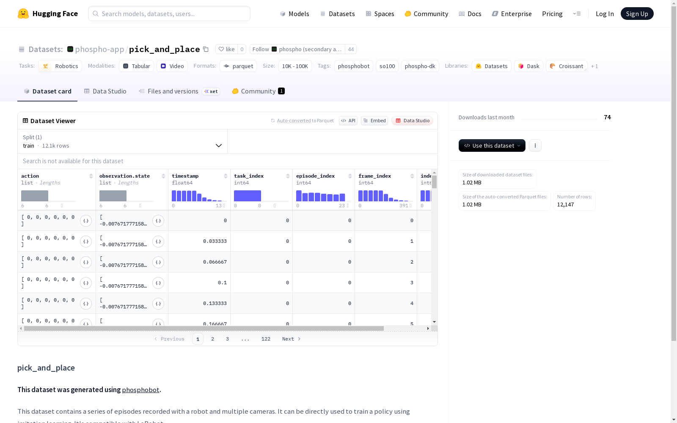Expand observation.state cell in timestamp 0.133333 row
This screenshot has height=423, width=677.
click(158, 304)
